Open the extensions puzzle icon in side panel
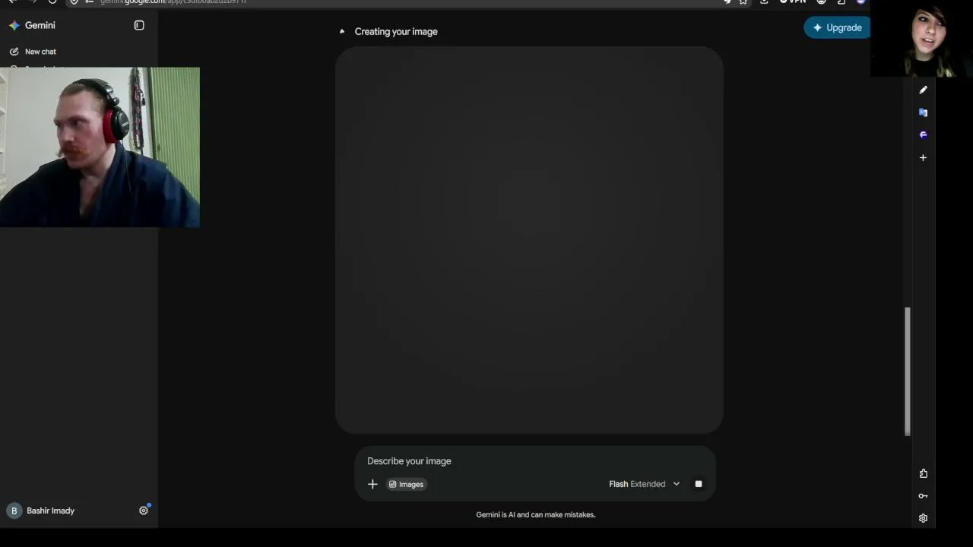The height and width of the screenshot is (547, 973). pyautogui.click(x=923, y=473)
